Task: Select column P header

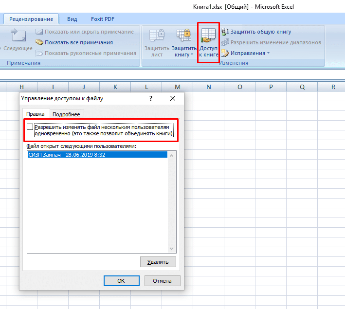Action: [271, 87]
